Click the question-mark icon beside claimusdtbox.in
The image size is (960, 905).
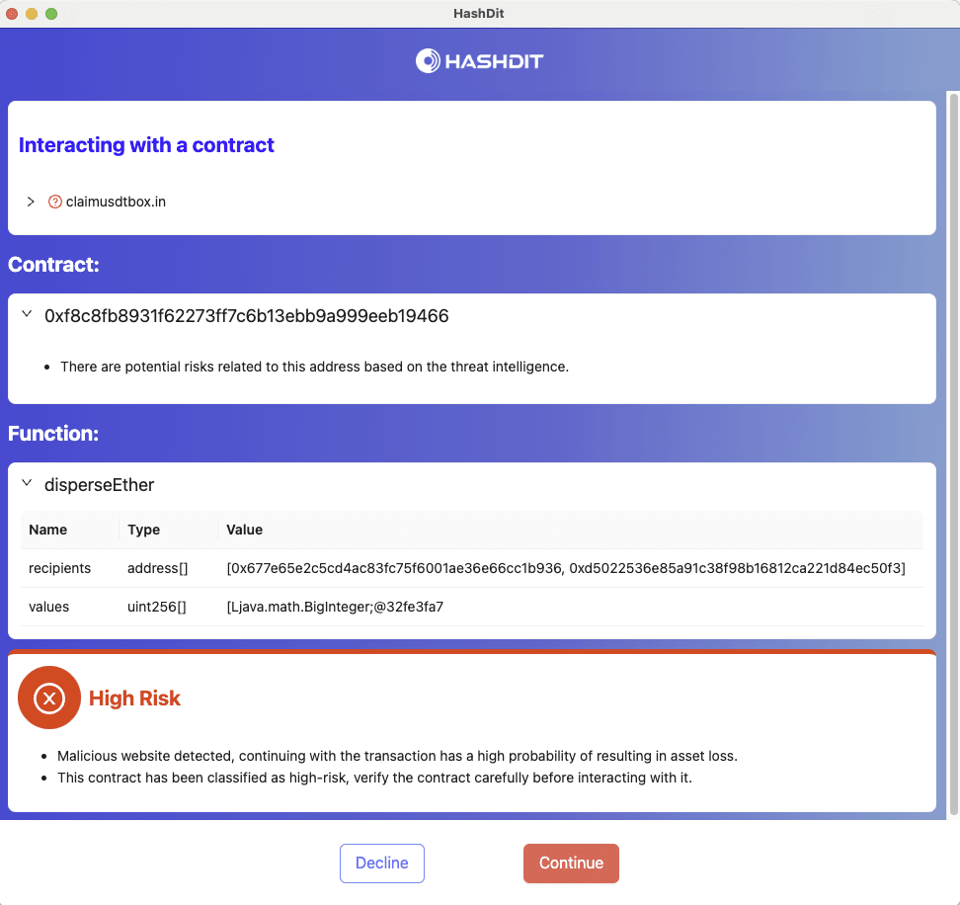pyautogui.click(x=55, y=202)
